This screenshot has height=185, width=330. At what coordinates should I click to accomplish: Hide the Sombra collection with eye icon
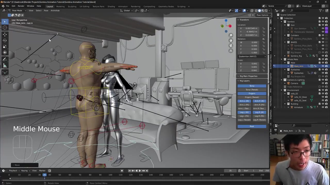tap(323, 22)
